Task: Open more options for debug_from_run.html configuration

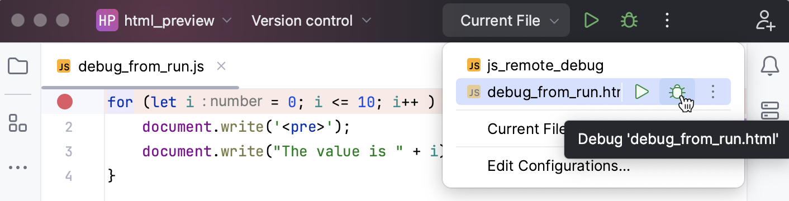Action: (712, 92)
